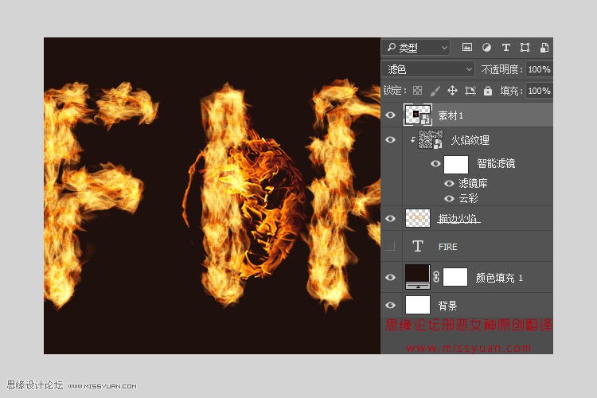Click link icon between 颜色填充 1 thumbnail and mask
The image size is (597, 398).
436,277
